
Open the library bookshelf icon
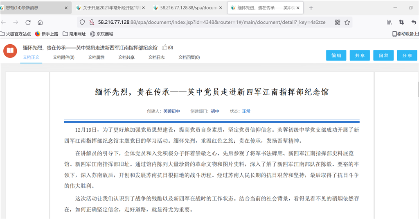389,22
